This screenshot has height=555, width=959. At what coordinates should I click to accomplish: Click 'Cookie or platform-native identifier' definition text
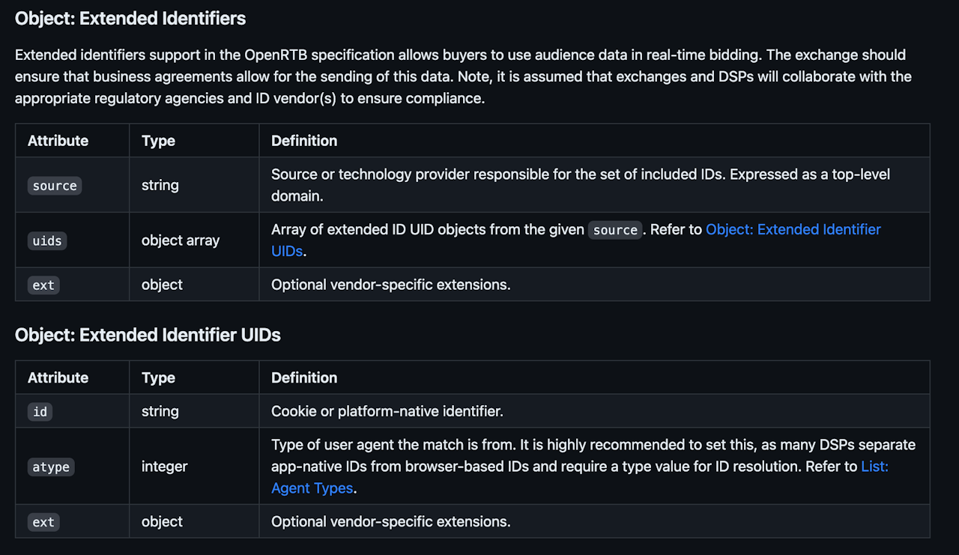coord(387,411)
